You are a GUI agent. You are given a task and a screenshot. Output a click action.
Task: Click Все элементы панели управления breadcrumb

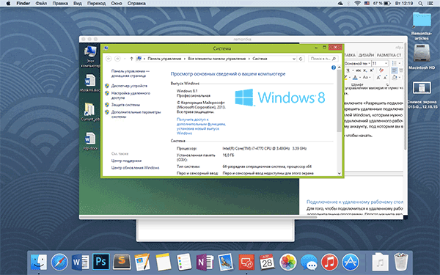[216, 59]
